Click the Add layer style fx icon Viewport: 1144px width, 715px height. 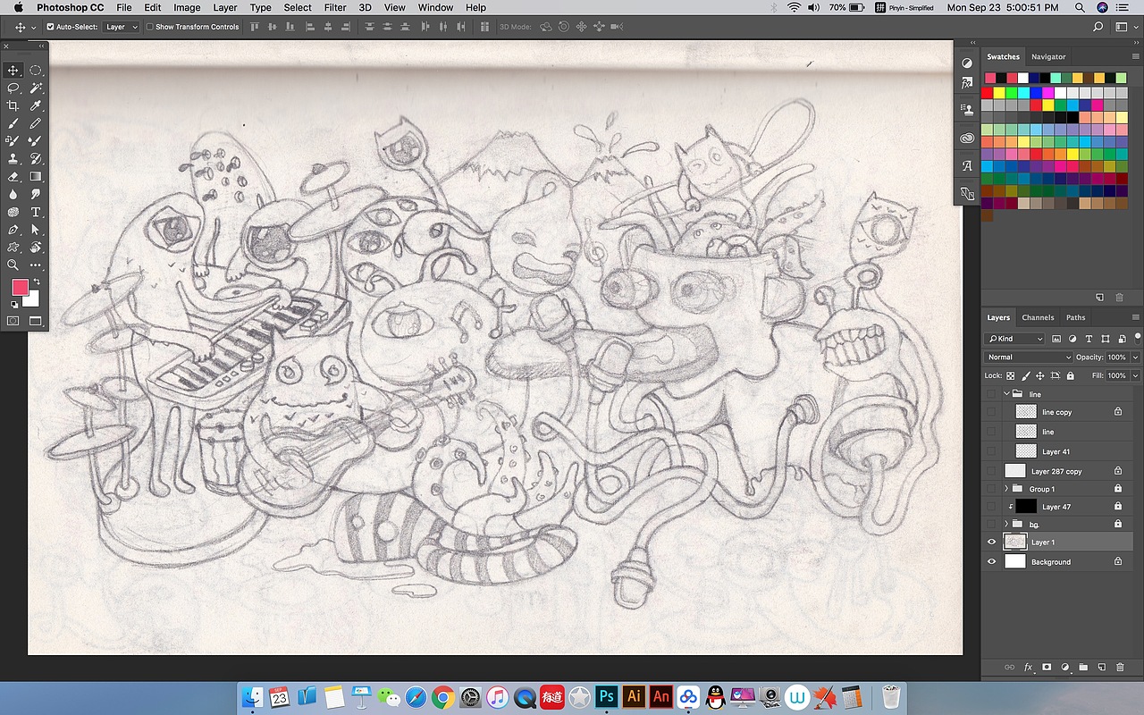coord(1028,667)
